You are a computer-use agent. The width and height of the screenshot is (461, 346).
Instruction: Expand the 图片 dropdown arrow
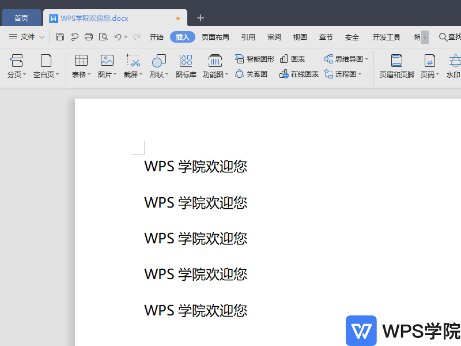(115, 74)
